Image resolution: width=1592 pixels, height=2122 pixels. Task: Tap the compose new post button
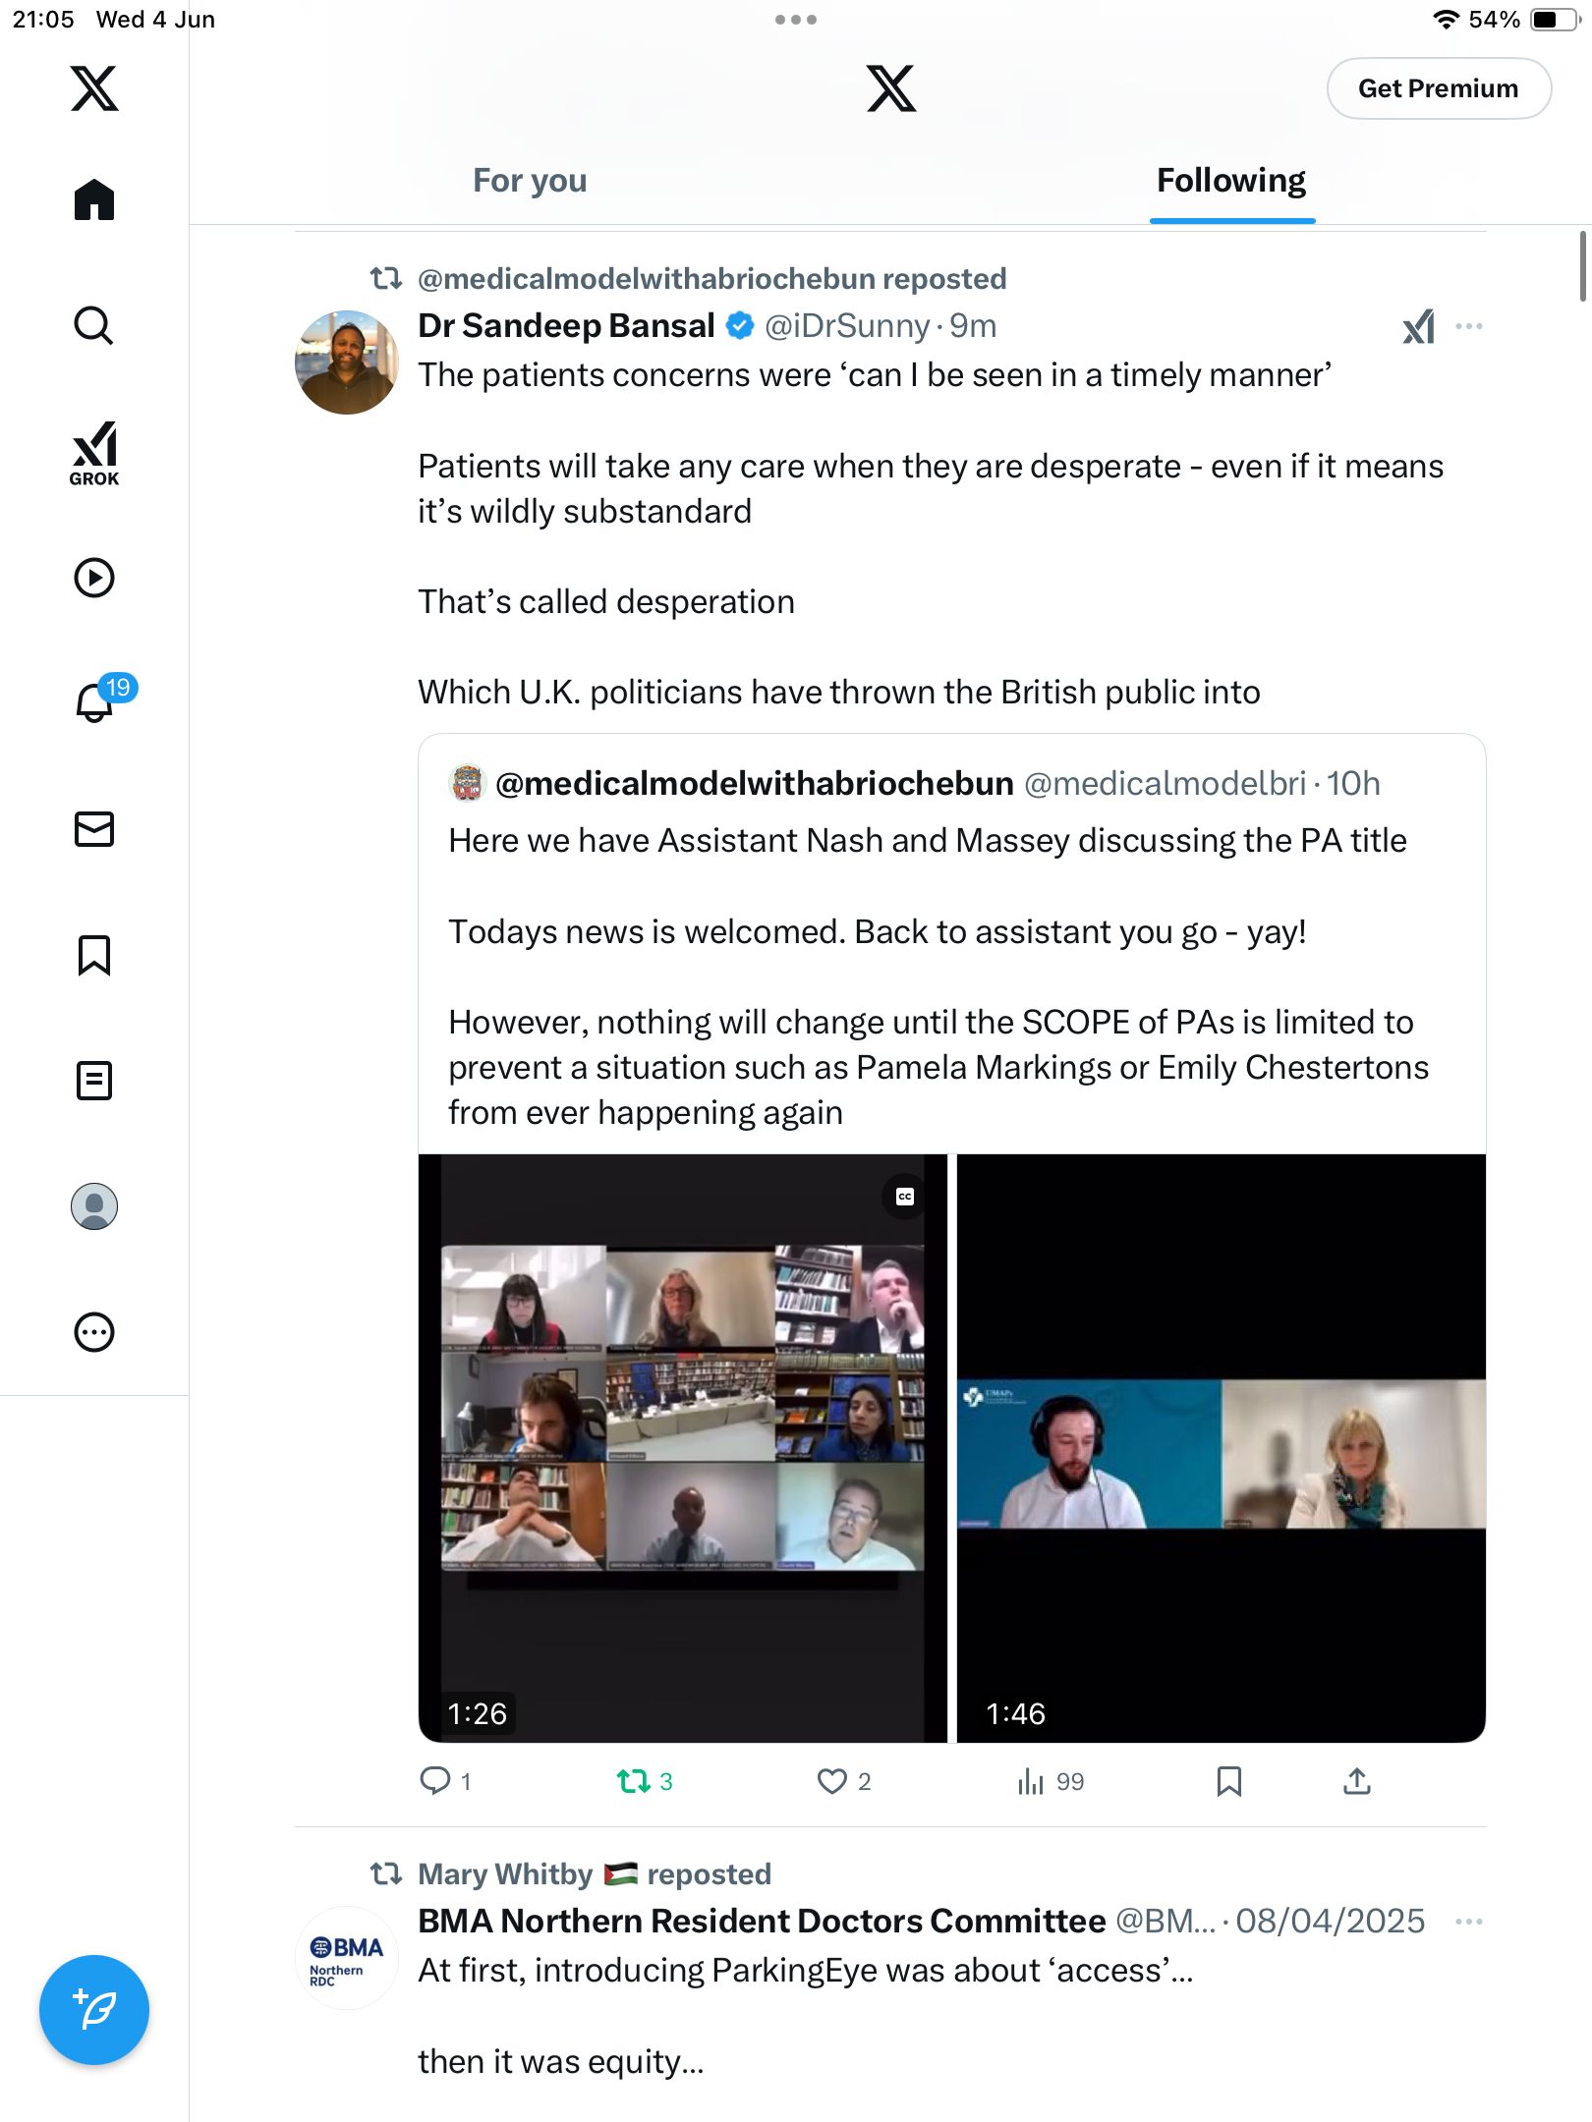tap(94, 2010)
